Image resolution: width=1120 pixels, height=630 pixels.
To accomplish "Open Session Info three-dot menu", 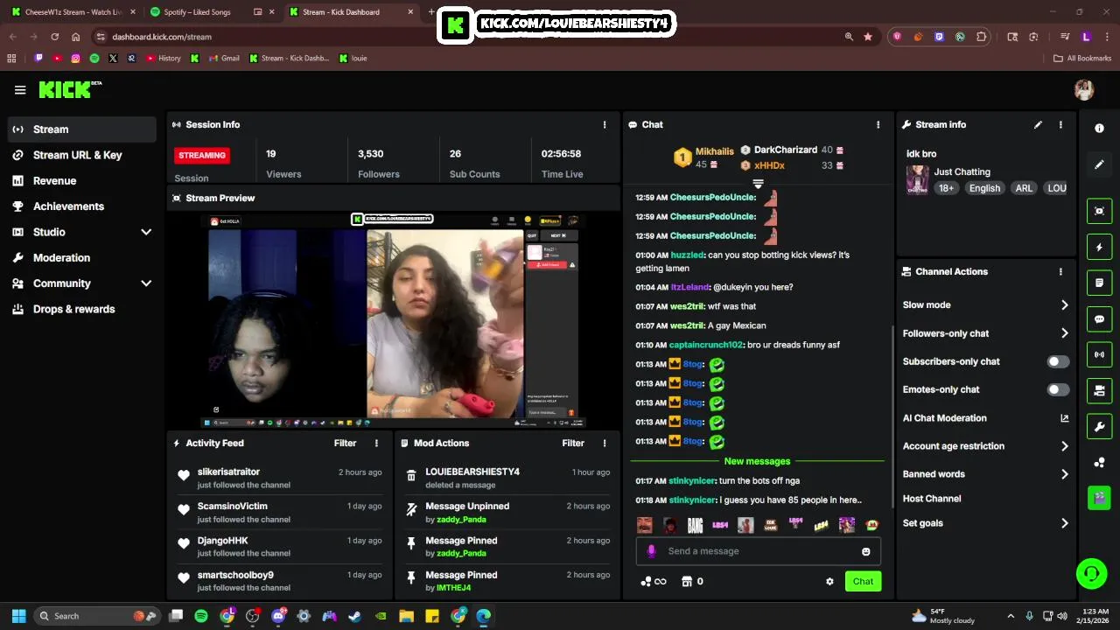I will pyautogui.click(x=604, y=124).
